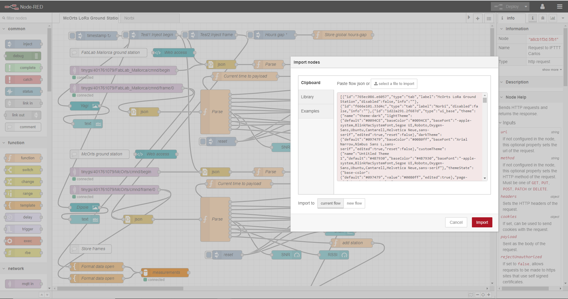Click the filter nodes search field
The width and height of the screenshot is (568, 299).
[x=25, y=18]
